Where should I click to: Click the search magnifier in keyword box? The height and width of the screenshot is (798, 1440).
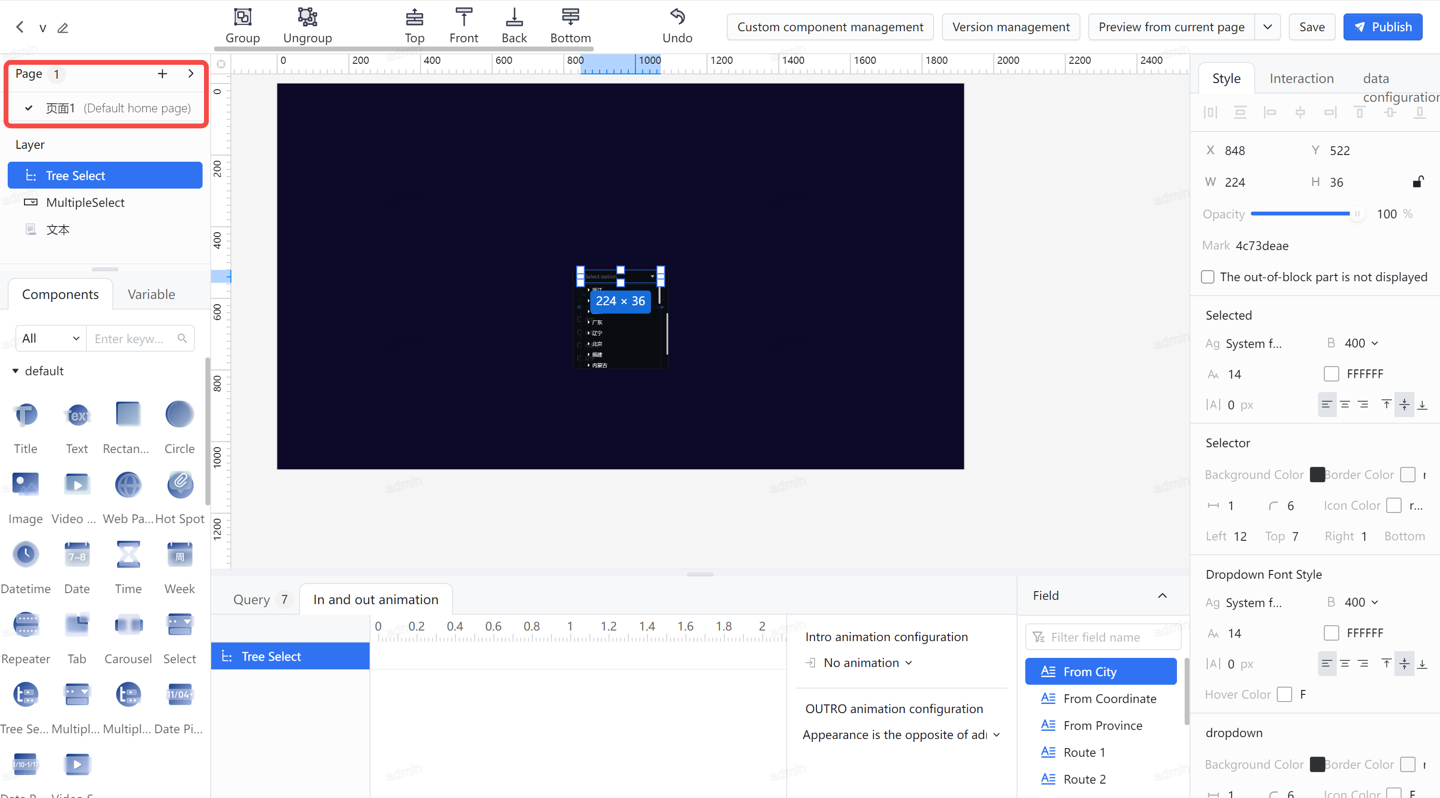pyautogui.click(x=182, y=338)
